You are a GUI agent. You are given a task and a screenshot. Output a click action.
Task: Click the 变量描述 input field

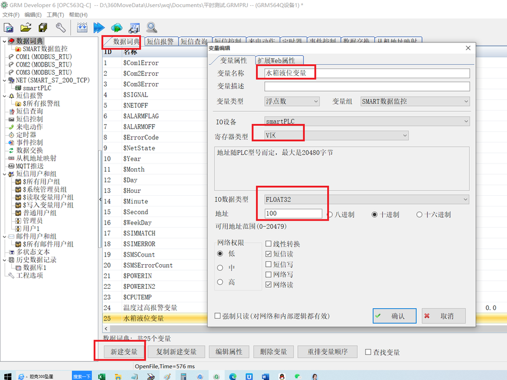[367, 86]
